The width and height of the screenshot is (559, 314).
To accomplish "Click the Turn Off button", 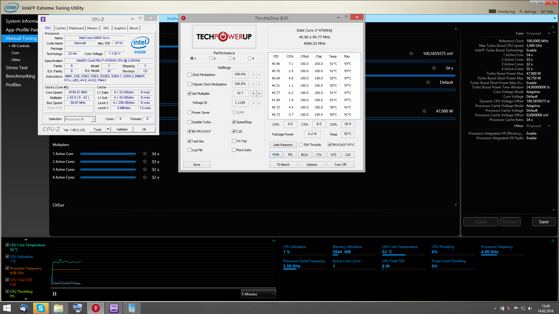I will click(x=340, y=165).
